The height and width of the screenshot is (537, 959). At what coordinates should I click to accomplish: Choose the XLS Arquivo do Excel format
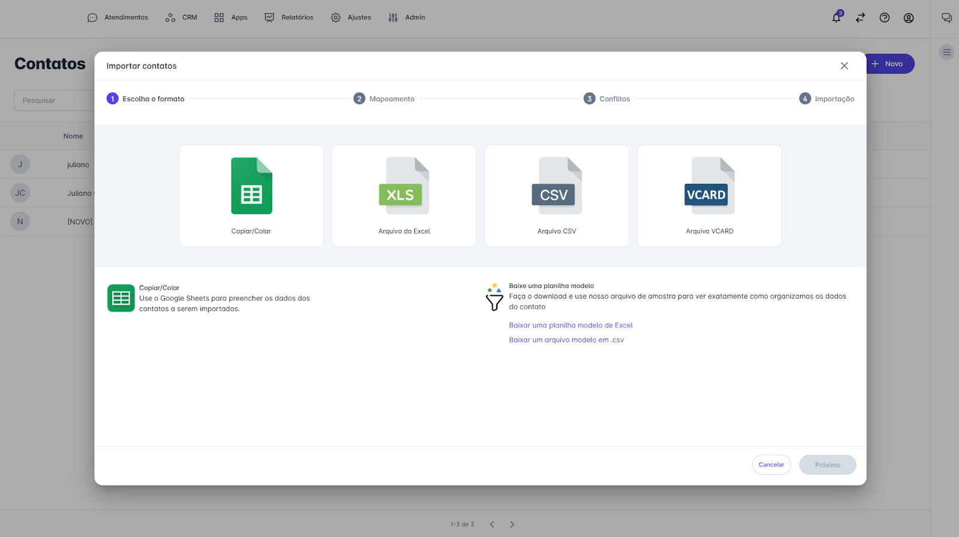tap(404, 195)
